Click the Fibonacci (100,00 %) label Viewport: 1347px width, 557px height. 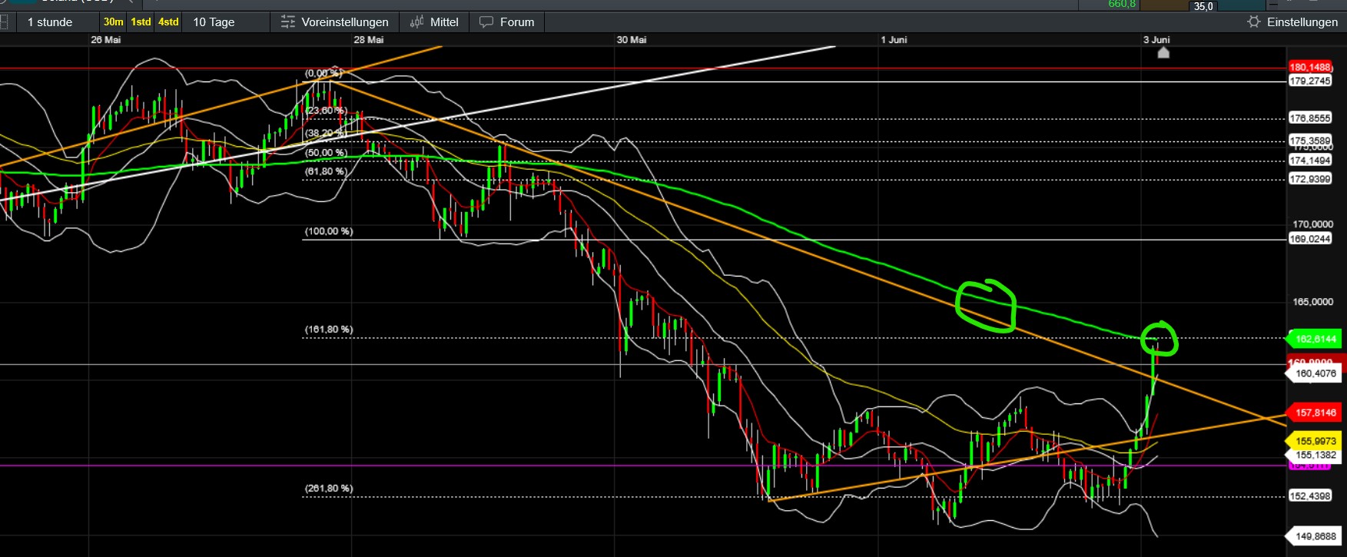tap(329, 231)
